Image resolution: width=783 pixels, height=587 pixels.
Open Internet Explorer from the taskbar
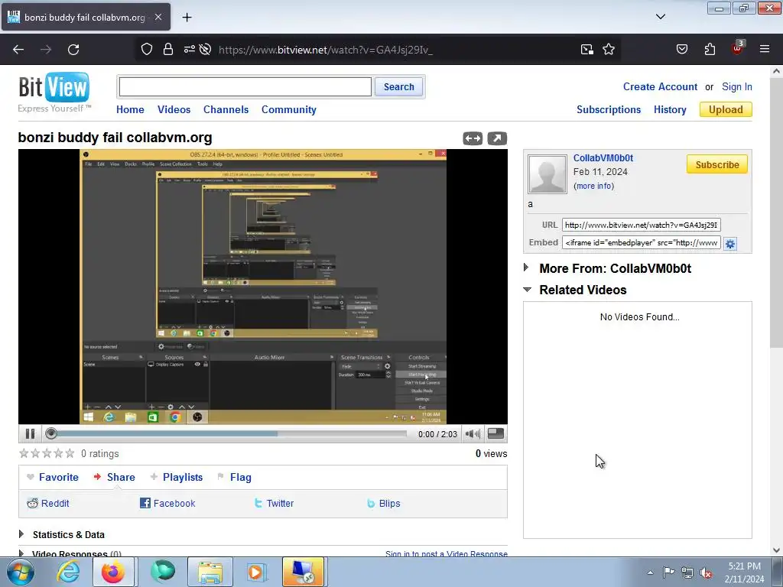pyautogui.click(x=67, y=572)
